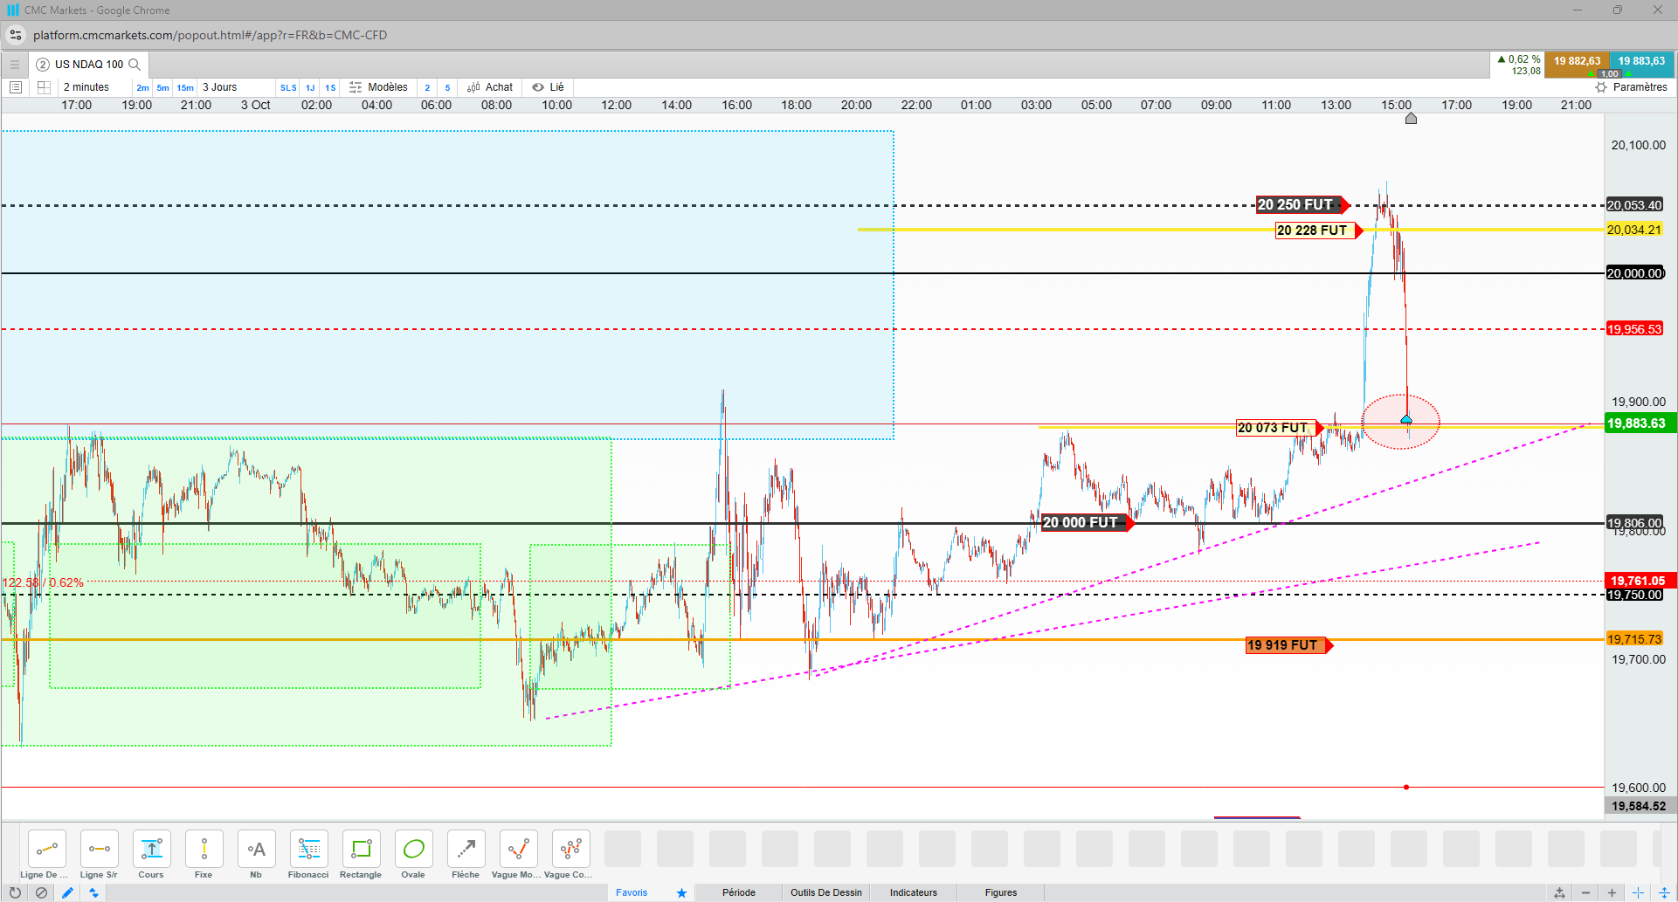Switch to the Indicateurs tab

pos(914,892)
